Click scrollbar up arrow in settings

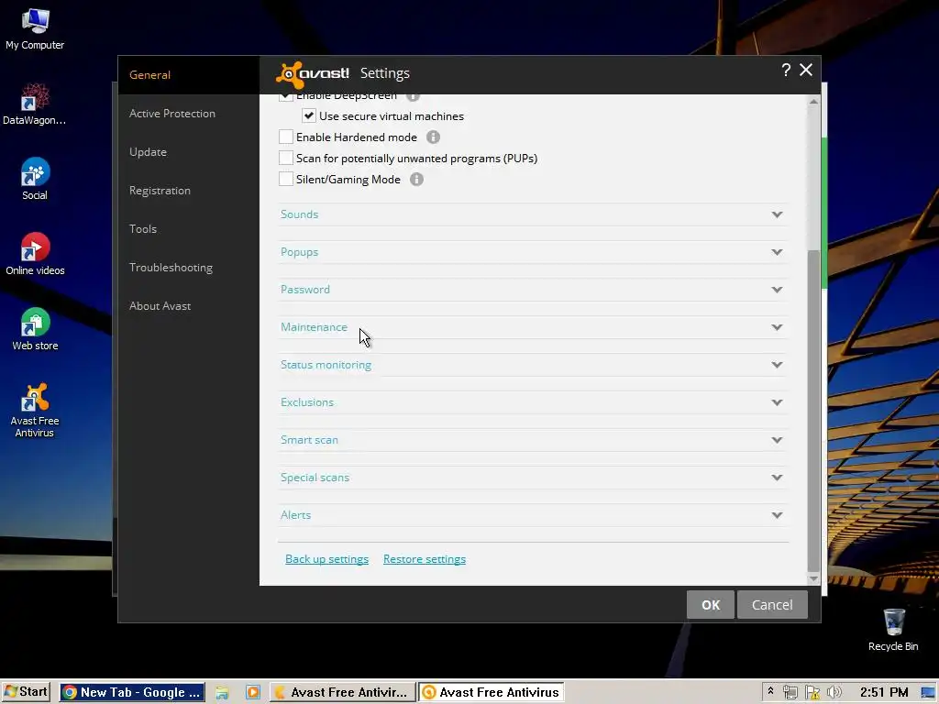[x=813, y=102]
